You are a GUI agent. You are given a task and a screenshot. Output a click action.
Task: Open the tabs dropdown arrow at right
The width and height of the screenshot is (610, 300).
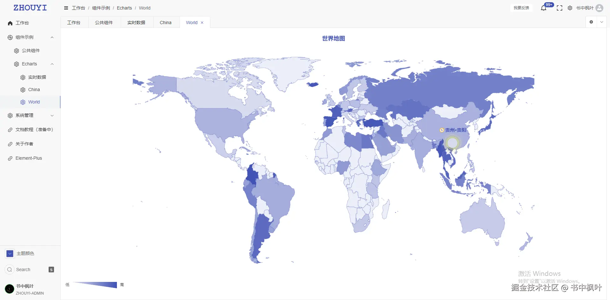pos(602,22)
